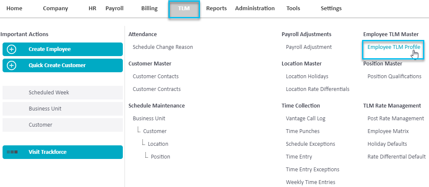This screenshot has height=187, width=429.
Task: Open Customer Contracts link
Action: tap(157, 89)
